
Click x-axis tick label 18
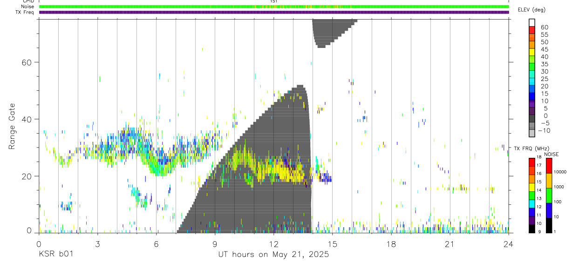point(391,244)
